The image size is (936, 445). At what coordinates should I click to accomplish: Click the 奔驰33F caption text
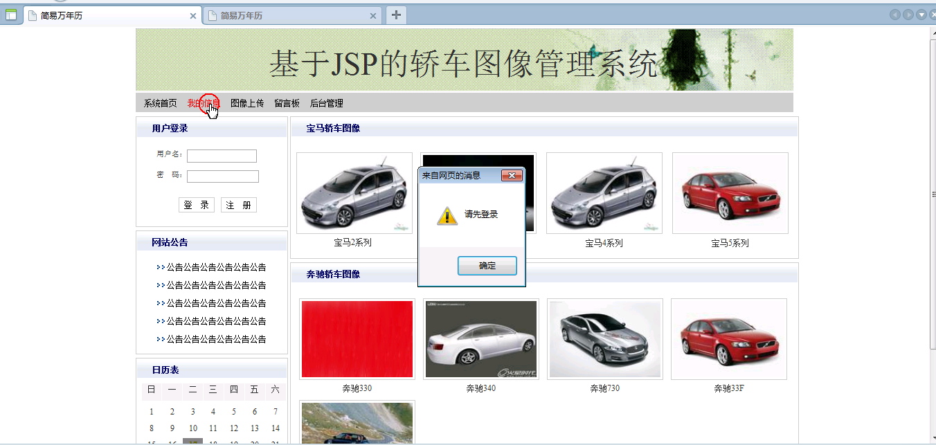tap(729, 388)
